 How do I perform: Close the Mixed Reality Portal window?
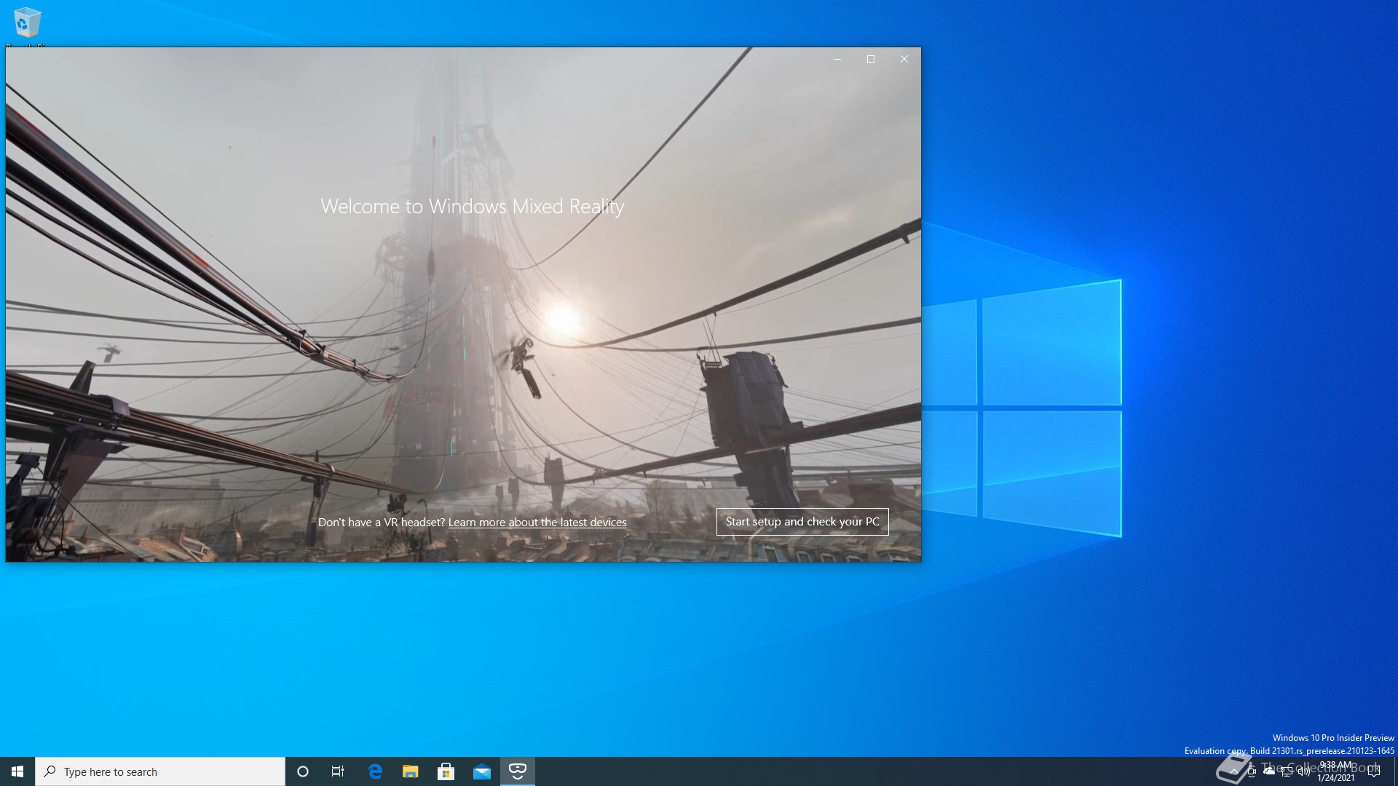tap(904, 59)
